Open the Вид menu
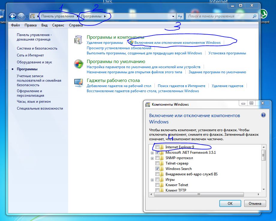Viewport: 276px width, 221px height. tap(44, 25)
